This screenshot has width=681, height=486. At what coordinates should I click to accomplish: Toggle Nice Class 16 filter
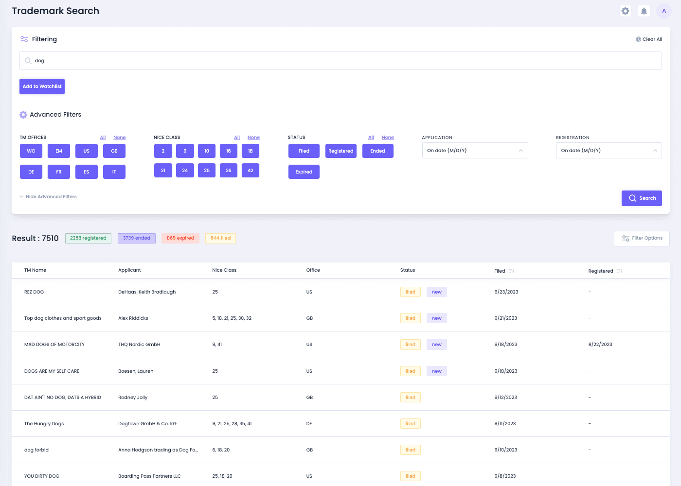coord(229,151)
